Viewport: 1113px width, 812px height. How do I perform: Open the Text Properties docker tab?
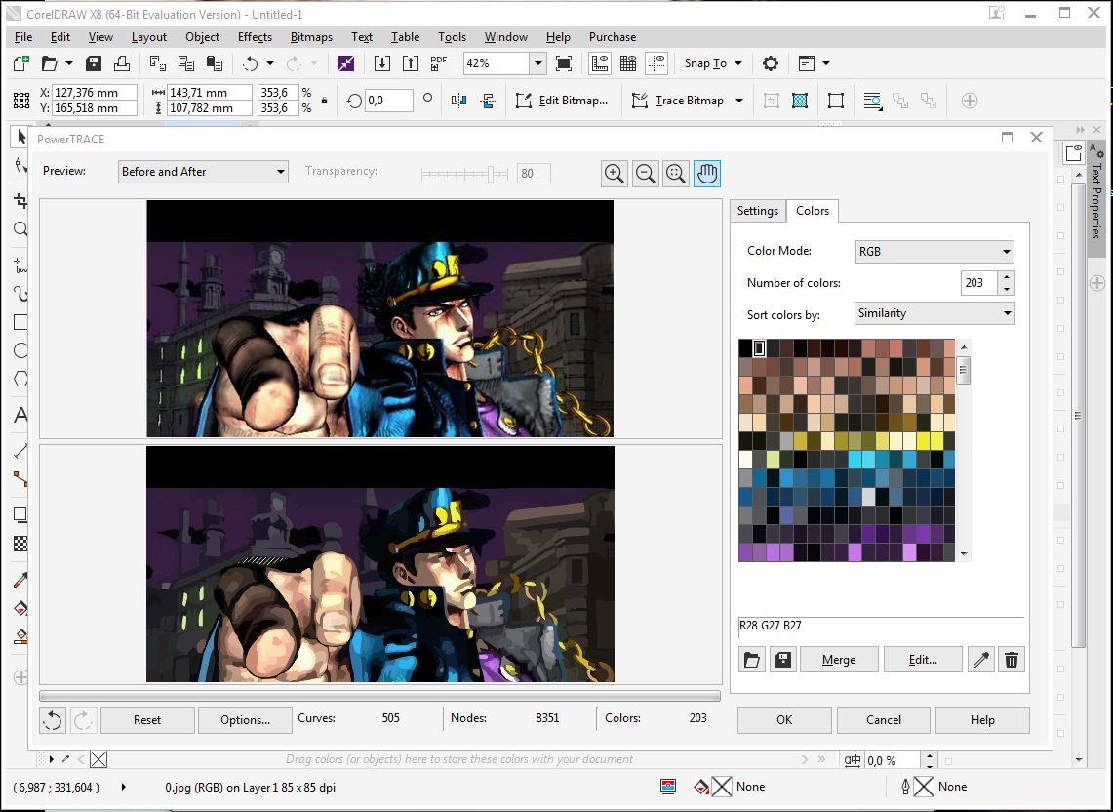pos(1096,198)
